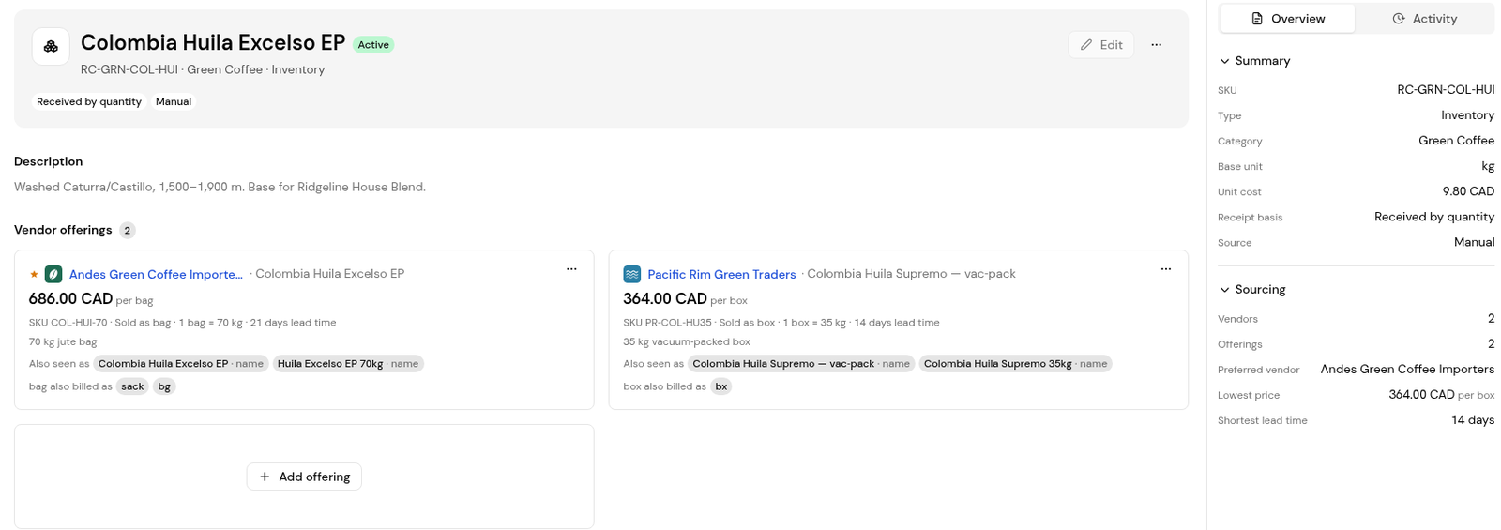Click the Huila Excelso EP 70kg alias chip
Viewport: 1501px width, 530px height.
click(348, 364)
